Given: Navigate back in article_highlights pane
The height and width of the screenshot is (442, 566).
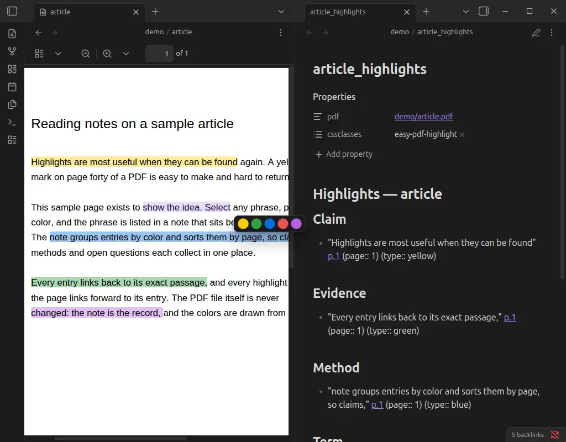Looking at the screenshot, I should pyautogui.click(x=310, y=33).
